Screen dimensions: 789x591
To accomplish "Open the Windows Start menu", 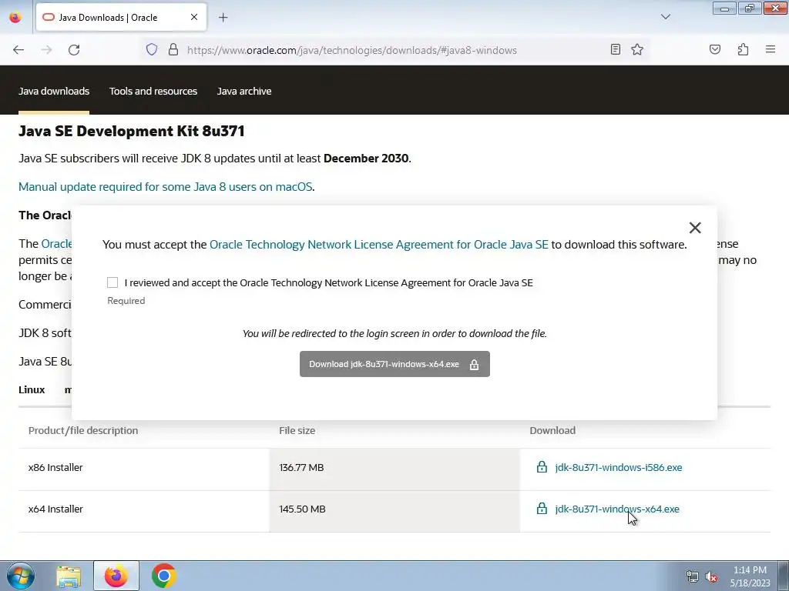I will pos(21,576).
